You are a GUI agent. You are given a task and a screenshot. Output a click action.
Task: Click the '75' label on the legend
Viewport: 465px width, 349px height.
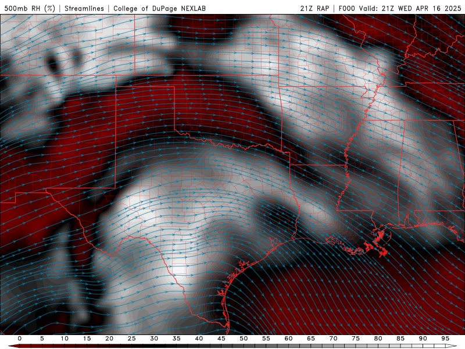point(356,339)
